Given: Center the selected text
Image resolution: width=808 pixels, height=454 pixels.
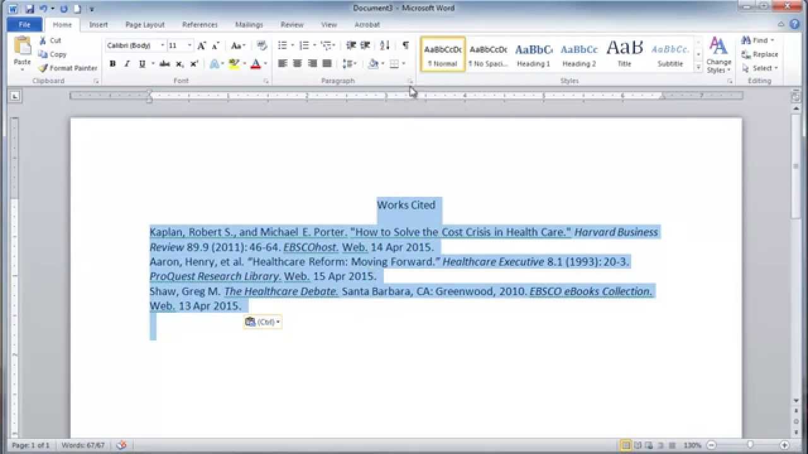Looking at the screenshot, I should coord(297,64).
